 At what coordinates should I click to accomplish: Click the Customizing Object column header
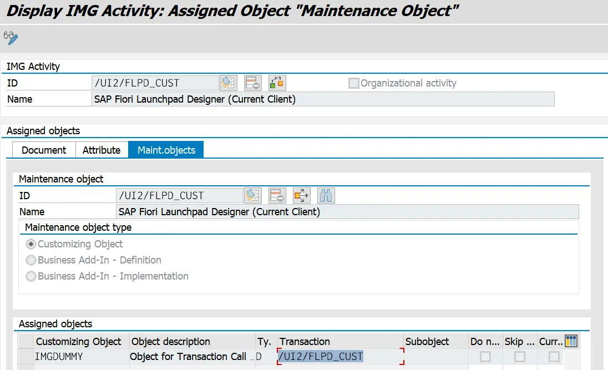tap(81, 341)
